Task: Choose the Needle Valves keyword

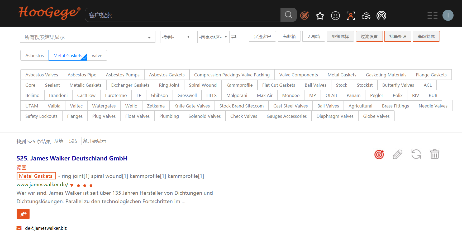Action: pyautogui.click(x=433, y=106)
